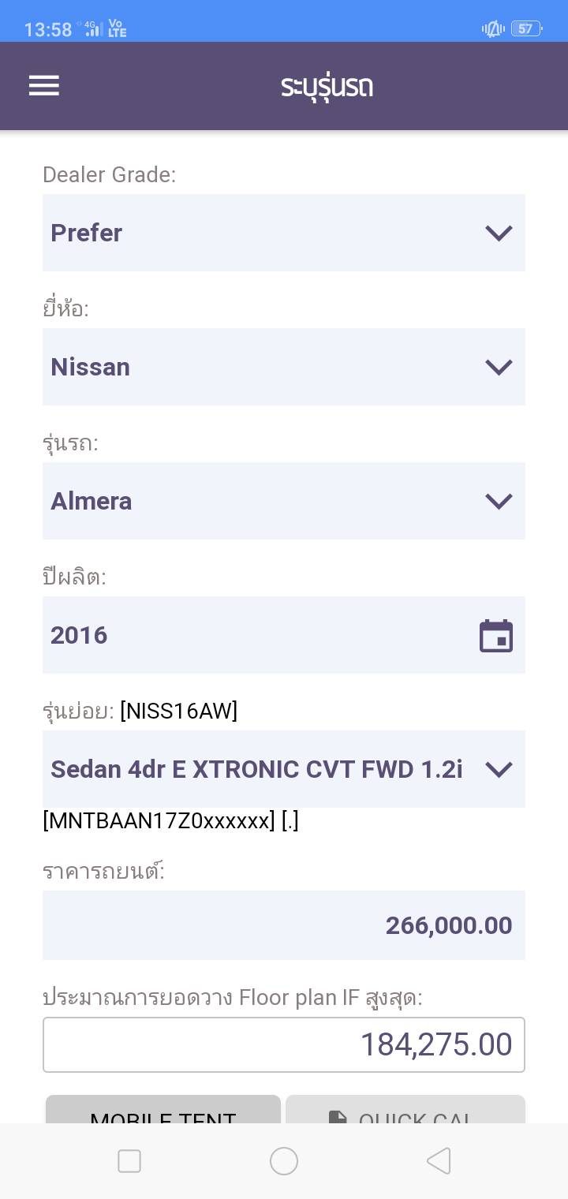This screenshot has height=1199, width=568.
Task: Tap the VoLTE indicator in status bar
Action: [x=117, y=29]
